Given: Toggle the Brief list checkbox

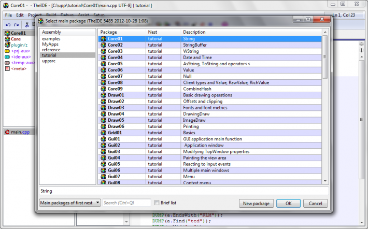Looking at the screenshot, I should (157, 203).
